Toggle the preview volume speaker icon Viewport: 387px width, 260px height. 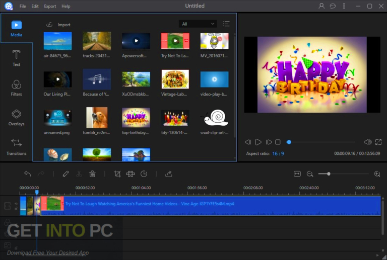(368, 142)
